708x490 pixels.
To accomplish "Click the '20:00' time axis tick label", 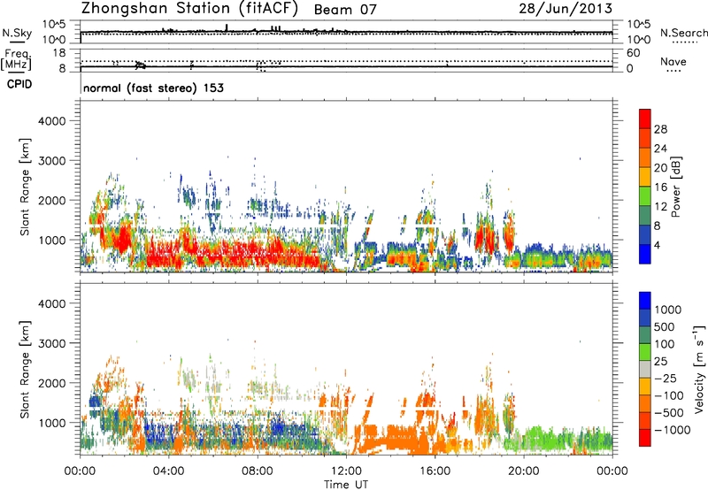I will point(524,471).
